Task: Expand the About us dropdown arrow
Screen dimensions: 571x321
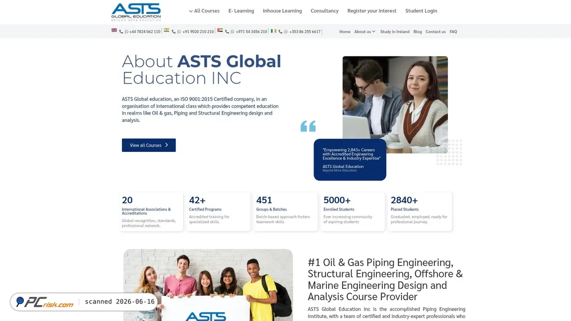Action: click(374, 32)
